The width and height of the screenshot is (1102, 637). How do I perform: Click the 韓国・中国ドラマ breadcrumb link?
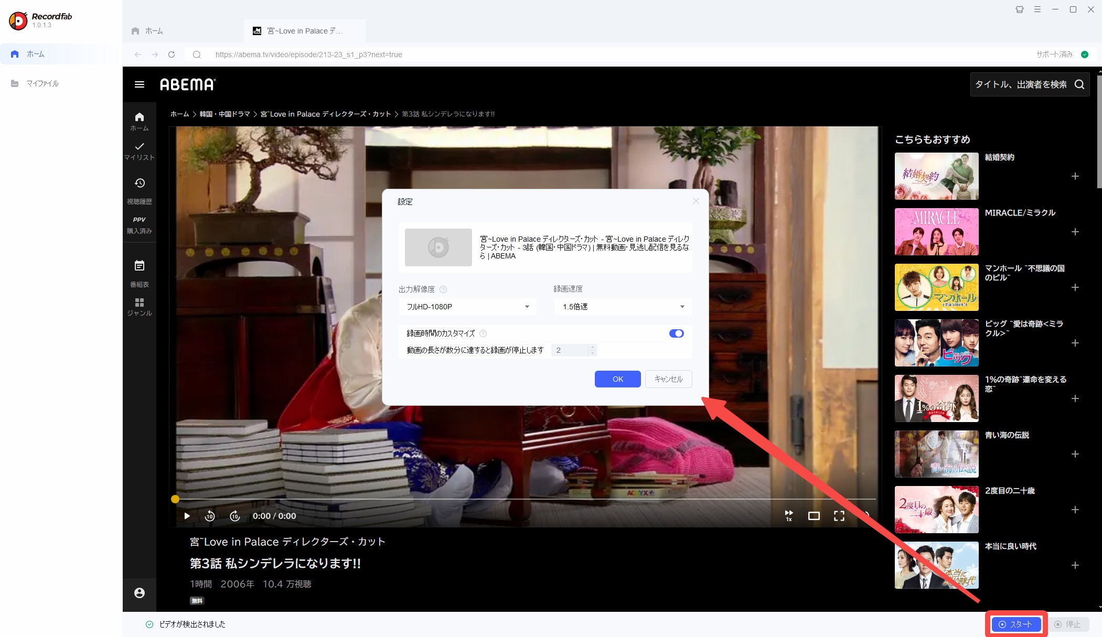click(224, 114)
